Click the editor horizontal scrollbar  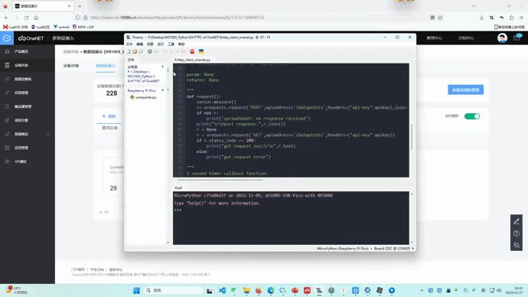(x=220, y=180)
